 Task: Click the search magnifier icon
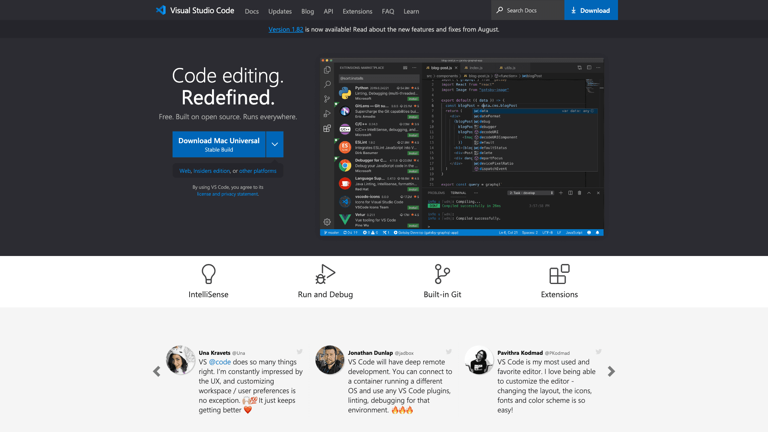[500, 10]
